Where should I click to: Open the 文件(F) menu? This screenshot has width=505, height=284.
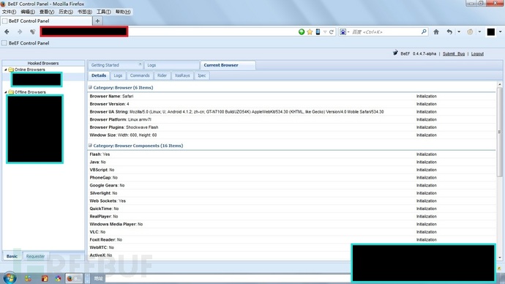coord(9,12)
